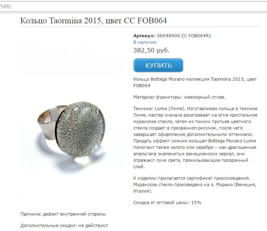The width and height of the screenshot is (267, 231).
Task: Click the bold Артикул label
Action: (144, 36)
